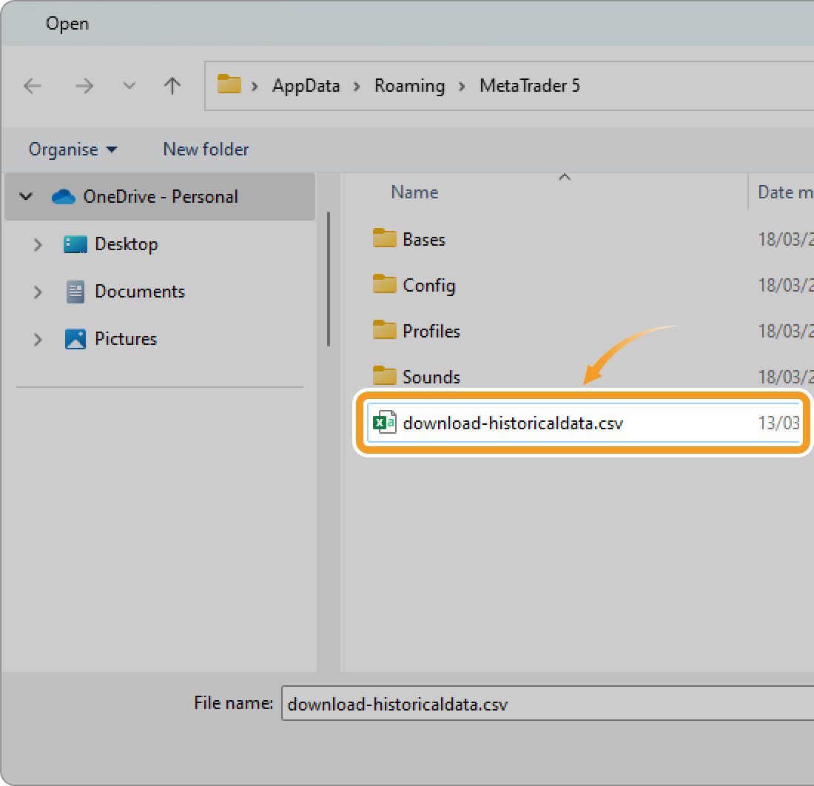Expand chevron between Roaming and MetaTrader 5
Image resolution: width=814 pixels, height=786 pixels.
(x=462, y=86)
